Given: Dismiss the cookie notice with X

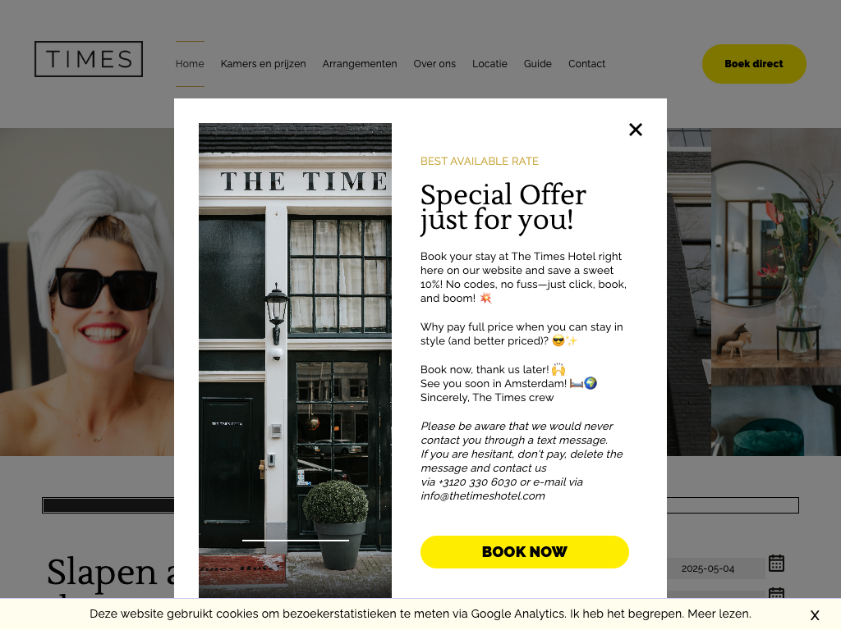Looking at the screenshot, I should (814, 615).
